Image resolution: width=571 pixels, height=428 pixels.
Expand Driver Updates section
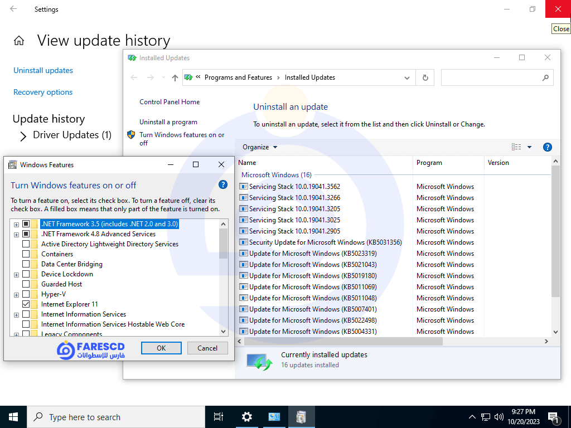tap(23, 136)
